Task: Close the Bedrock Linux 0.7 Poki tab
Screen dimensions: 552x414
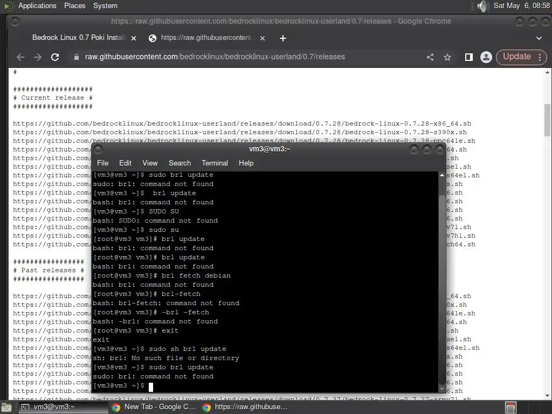Action: click(134, 38)
